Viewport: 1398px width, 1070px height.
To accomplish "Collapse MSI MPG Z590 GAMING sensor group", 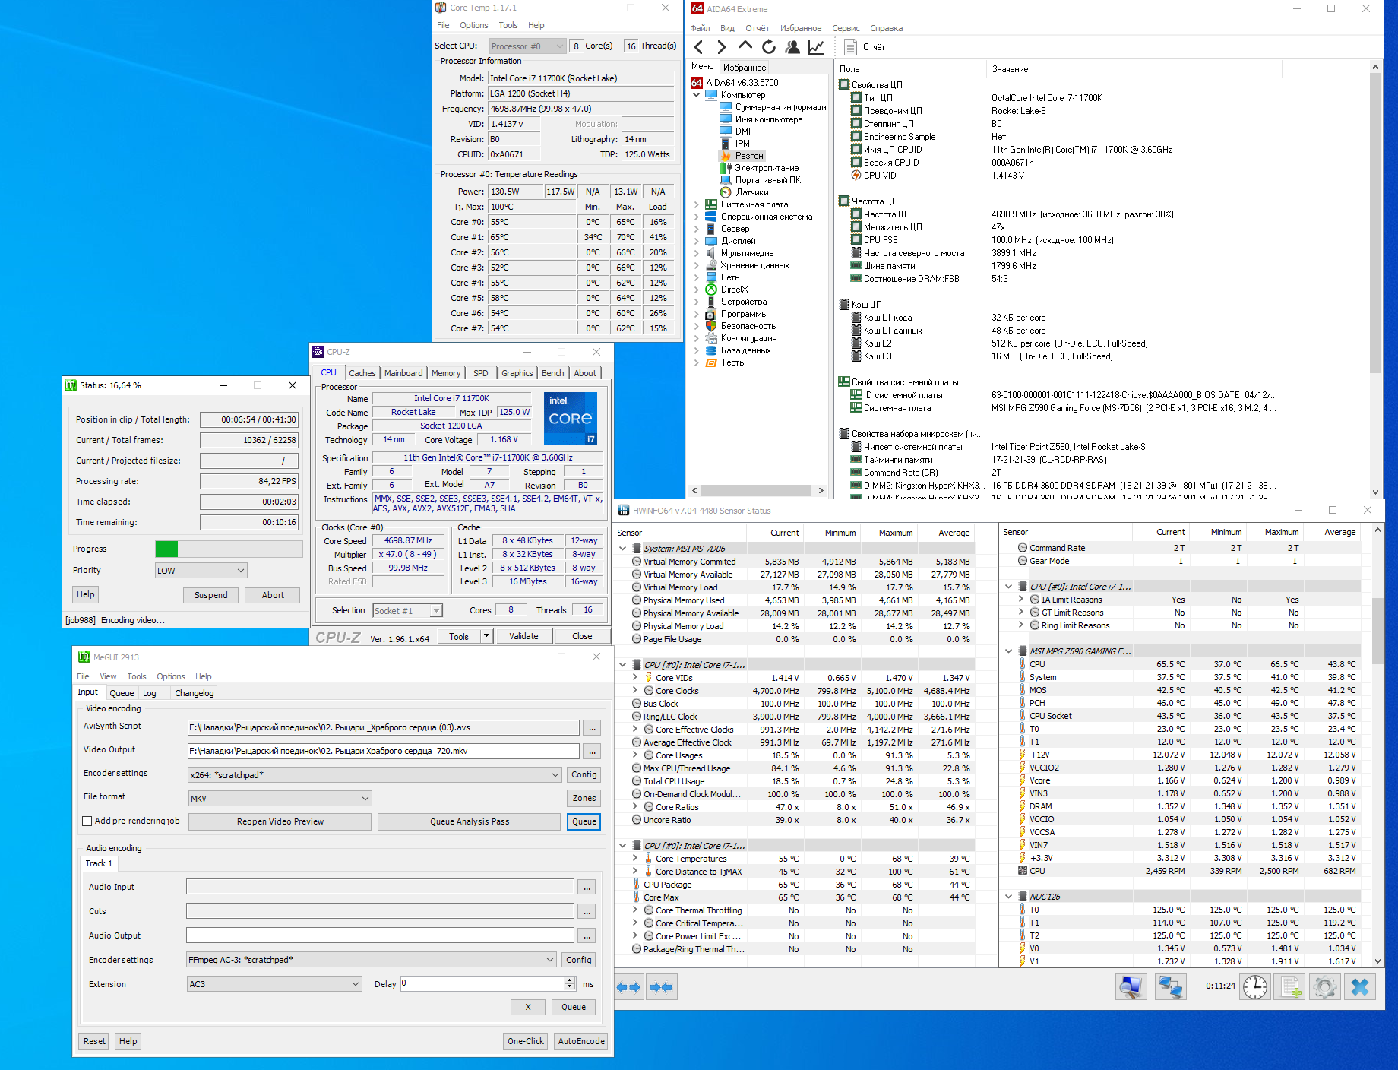I will (1009, 651).
